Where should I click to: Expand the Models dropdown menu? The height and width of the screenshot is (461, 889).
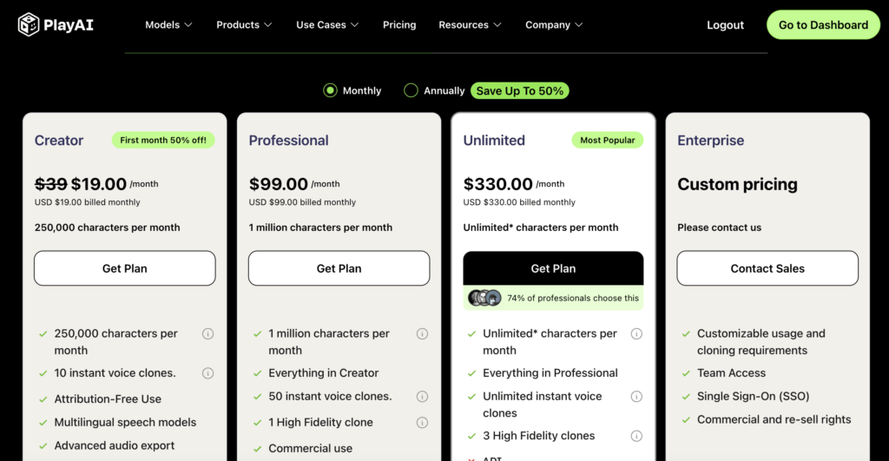click(168, 25)
